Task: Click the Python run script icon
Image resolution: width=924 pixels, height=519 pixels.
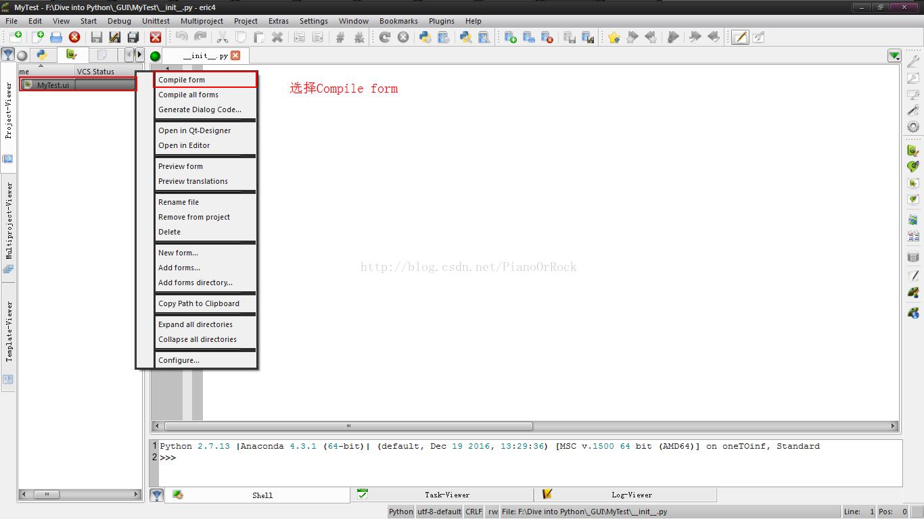Action: (425, 37)
